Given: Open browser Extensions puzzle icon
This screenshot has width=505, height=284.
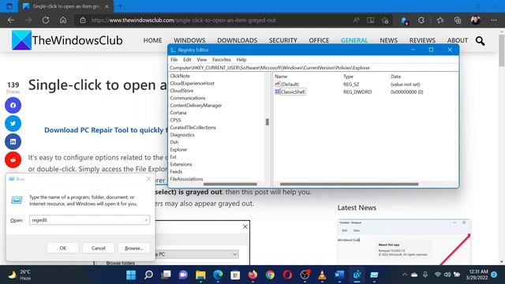Looking at the screenshot, I should (x=421, y=21).
